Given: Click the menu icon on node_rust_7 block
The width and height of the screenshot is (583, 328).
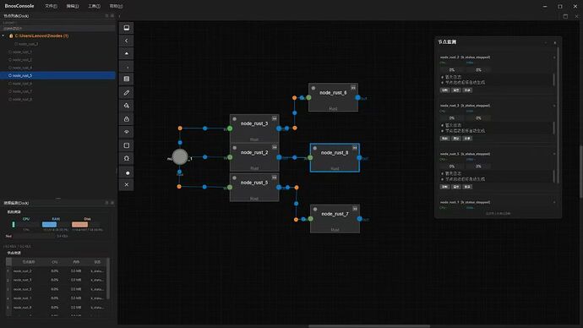Looking at the screenshot, I should pyautogui.click(x=355, y=209).
